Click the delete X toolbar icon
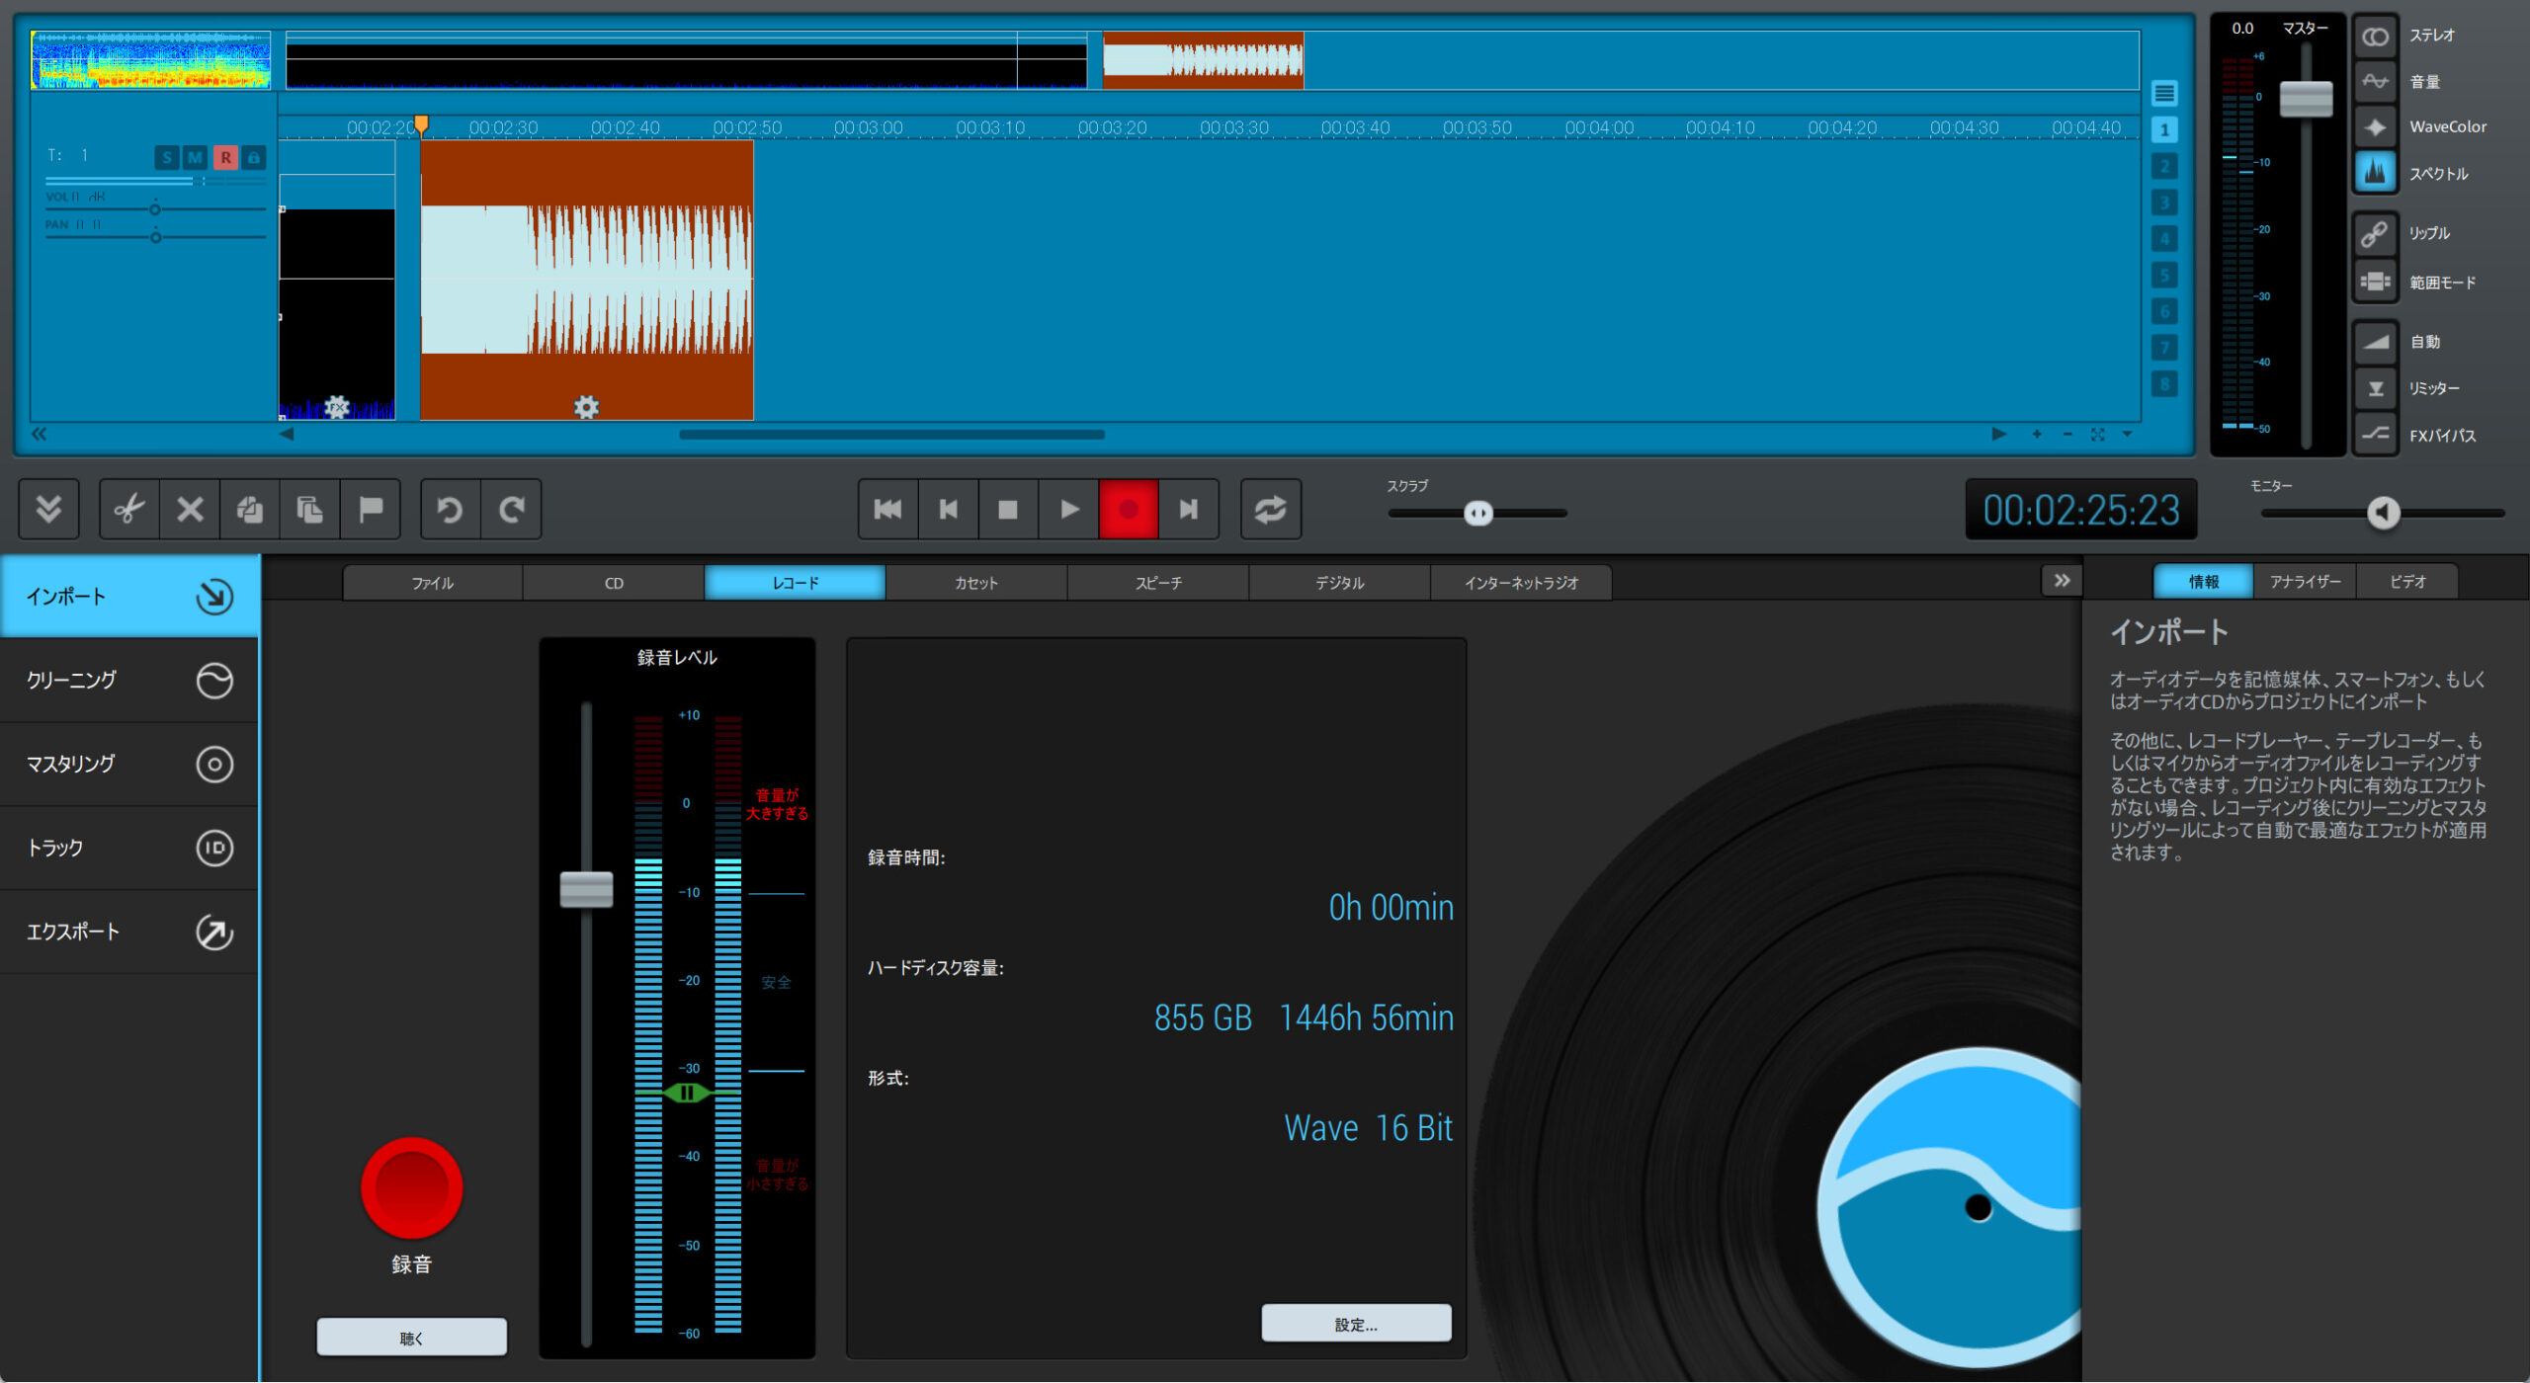 click(x=190, y=510)
